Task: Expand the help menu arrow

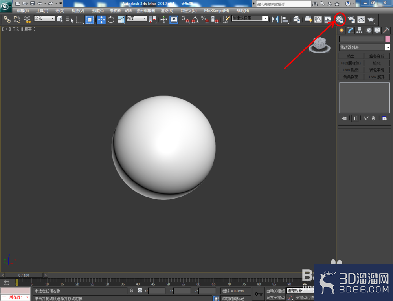Action: (353, 4)
